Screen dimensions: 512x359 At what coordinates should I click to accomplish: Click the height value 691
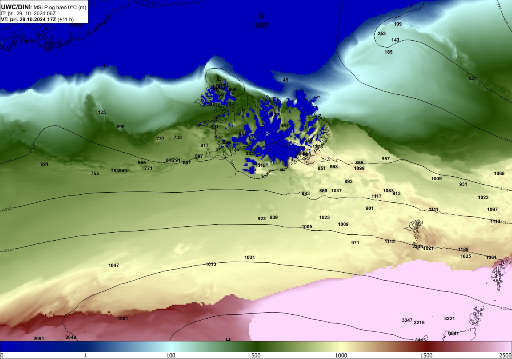44,164
